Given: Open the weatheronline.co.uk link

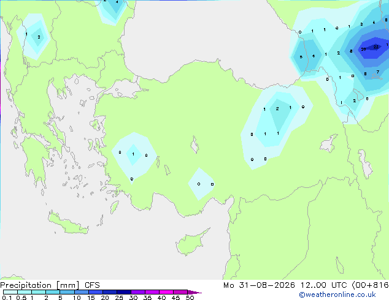Looking at the screenshot, I should click(x=337, y=294).
